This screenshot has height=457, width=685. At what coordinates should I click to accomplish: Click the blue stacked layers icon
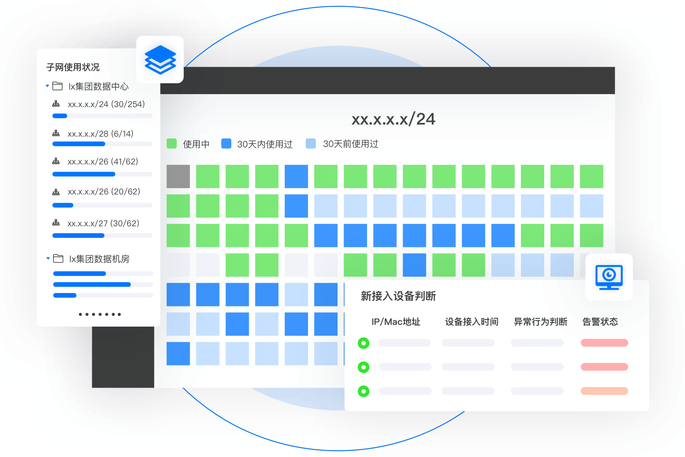160,60
